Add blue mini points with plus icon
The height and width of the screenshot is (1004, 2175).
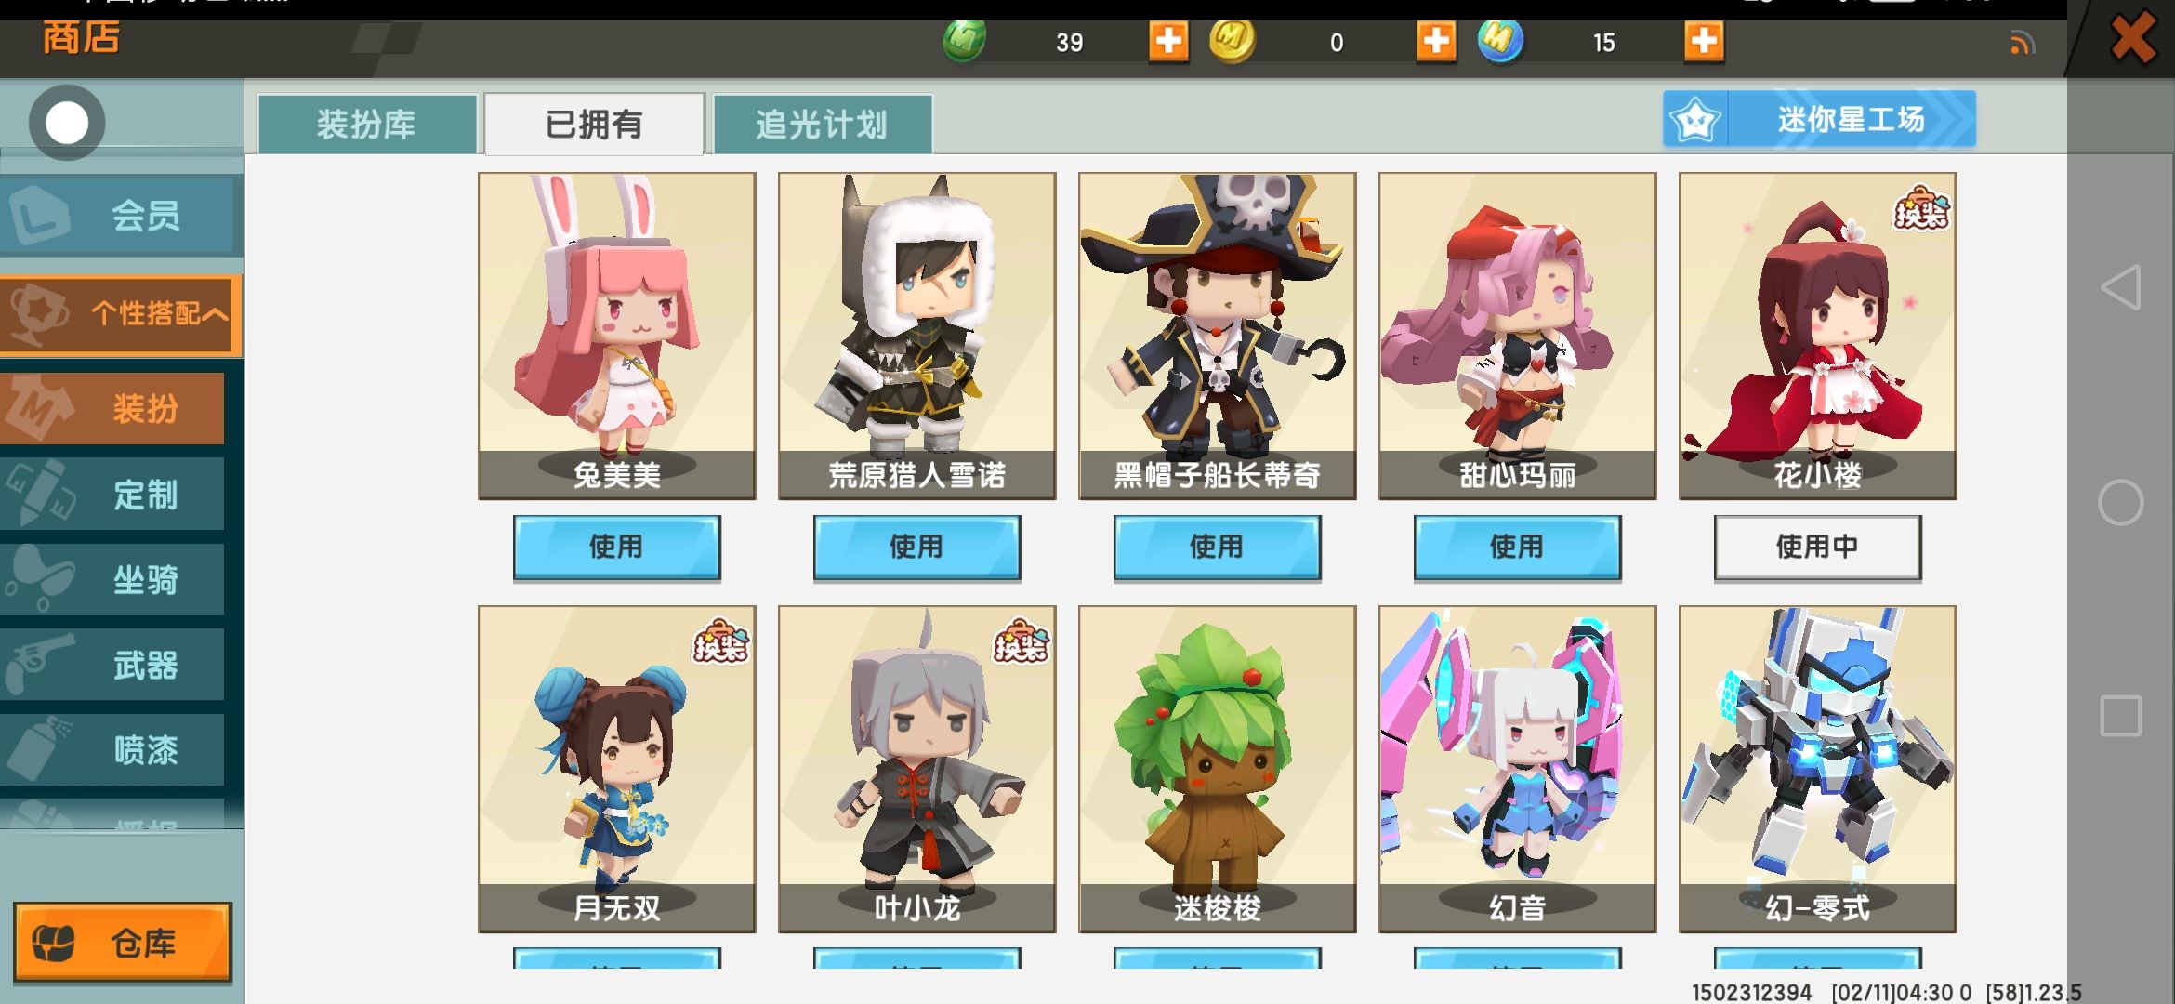(x=1704, y=42)
